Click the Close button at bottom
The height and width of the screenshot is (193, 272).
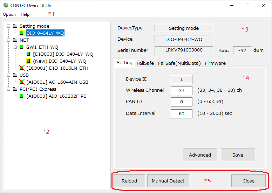pyautogui.click(x=249, y=181)
